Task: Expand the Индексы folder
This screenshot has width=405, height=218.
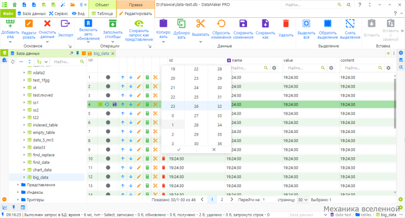Action: (x=18, y=193)
